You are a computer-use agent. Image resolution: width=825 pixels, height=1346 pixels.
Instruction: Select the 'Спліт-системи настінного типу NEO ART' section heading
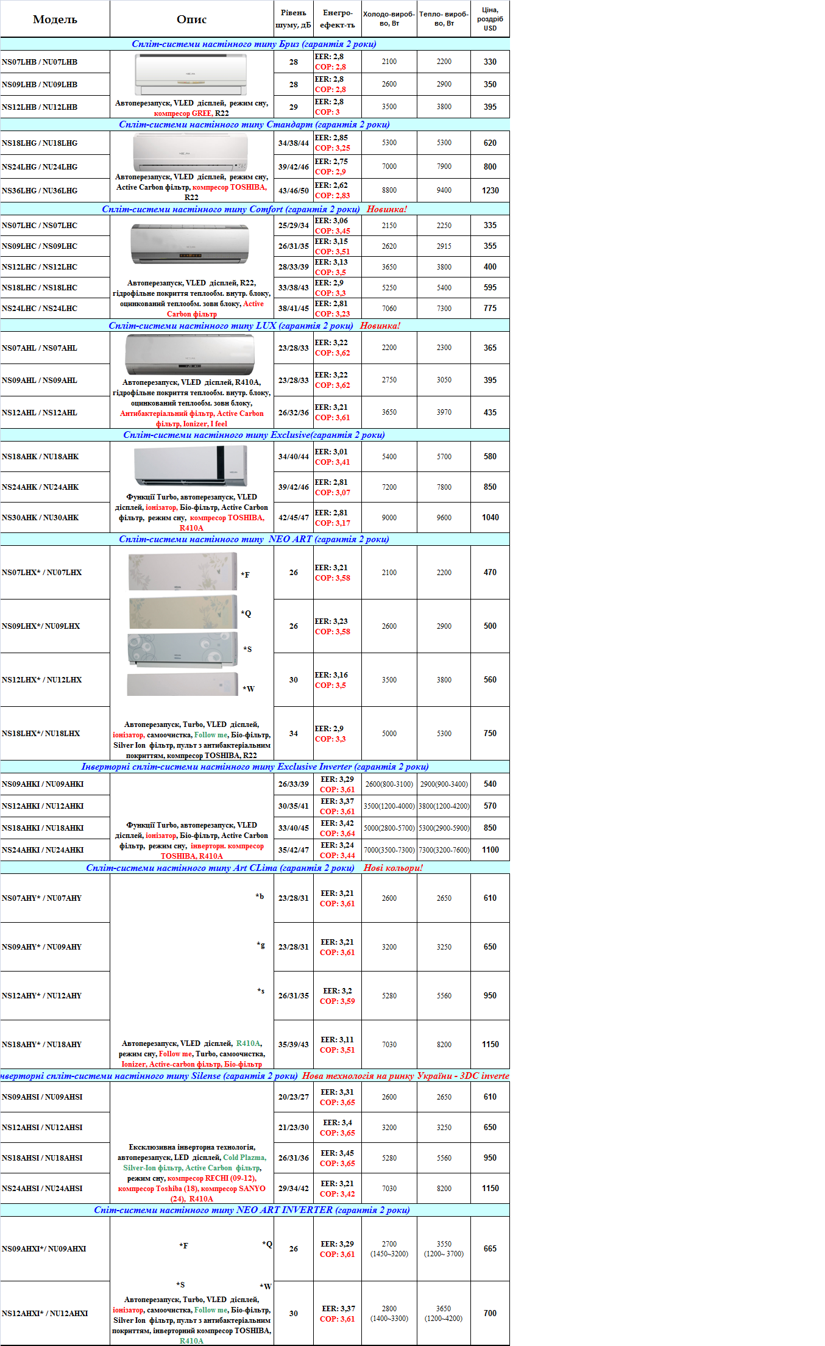[255, 539]
